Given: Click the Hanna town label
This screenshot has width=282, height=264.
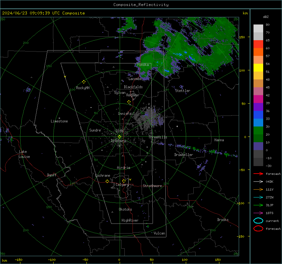Looking at the screenshot, I should coord(219,140).
